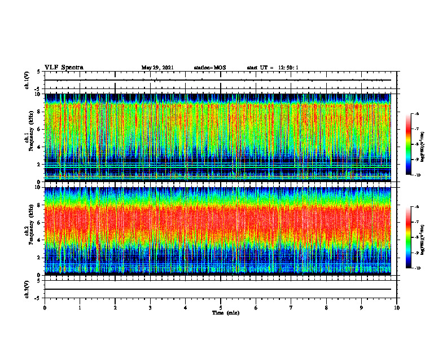447x345 pixels.
Task: Click the ch.2 "10" kHz frequency tick label
Action: 39,187
